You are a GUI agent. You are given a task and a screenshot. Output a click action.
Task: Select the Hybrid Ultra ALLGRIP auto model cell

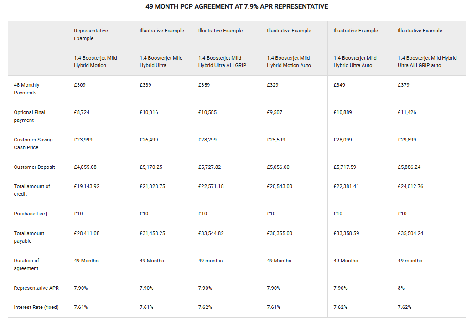[x=427, y=62]
